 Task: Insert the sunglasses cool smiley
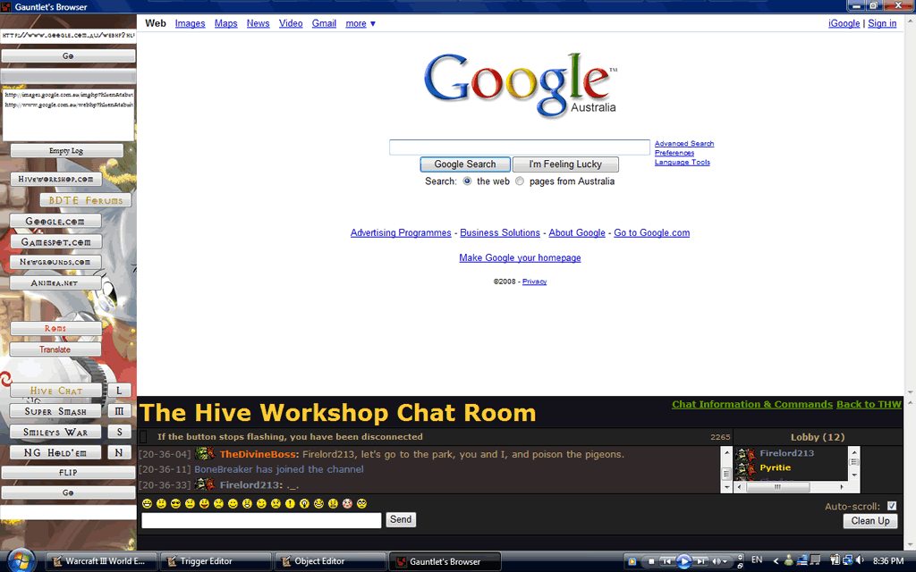click(x=176, y=504)
